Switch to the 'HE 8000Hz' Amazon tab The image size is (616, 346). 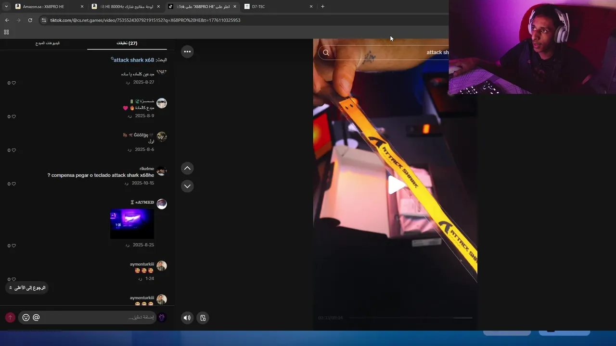125,7
